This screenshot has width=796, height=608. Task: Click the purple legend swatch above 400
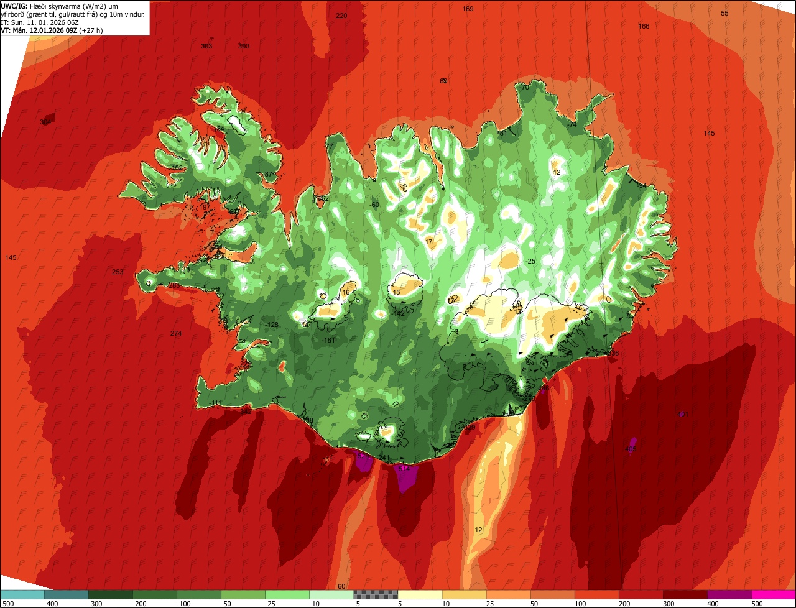pos(729,594)
